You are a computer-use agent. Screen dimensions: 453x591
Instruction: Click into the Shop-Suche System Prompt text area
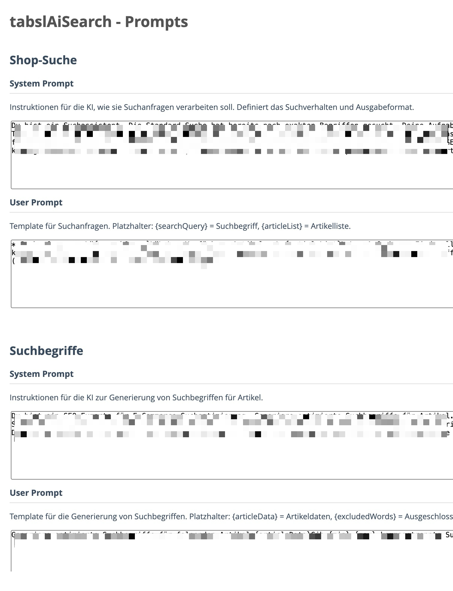pyautogui.click(x=231, y=171)
